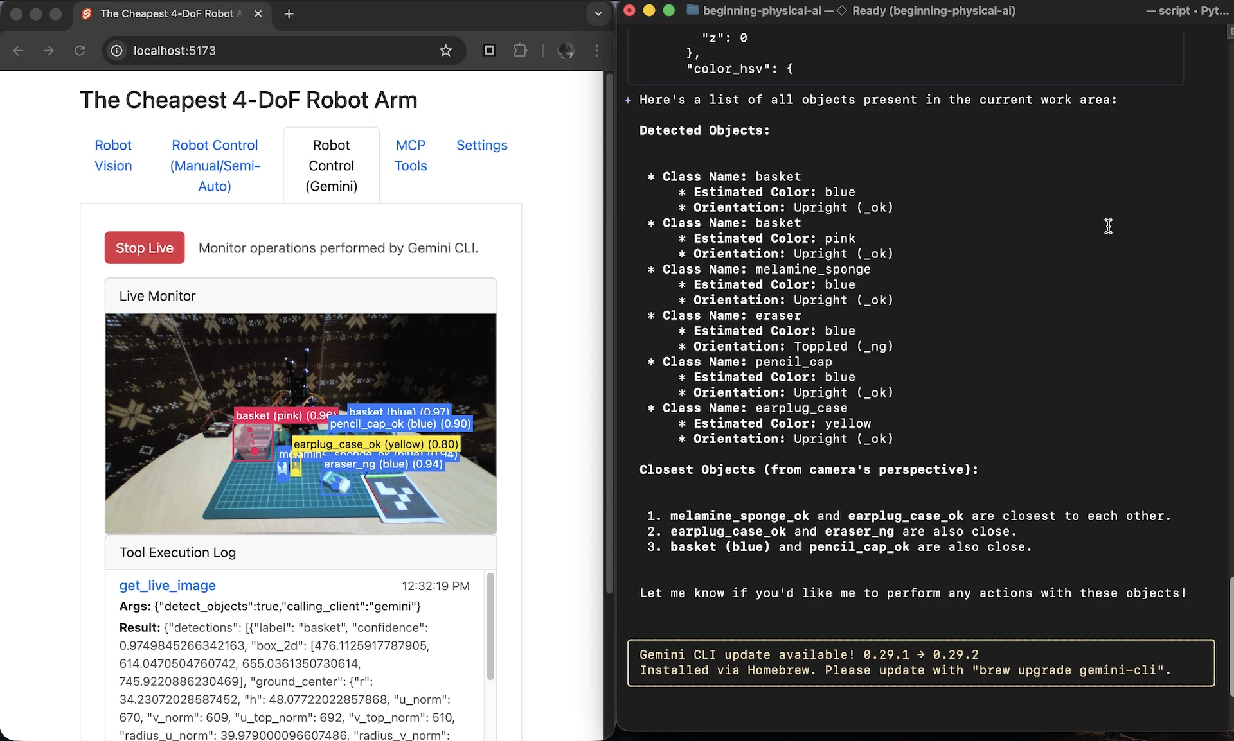Viewport: 1234px width, 741px height.
Task: Bookmark the page via the star icon
Action: point(446,51)
